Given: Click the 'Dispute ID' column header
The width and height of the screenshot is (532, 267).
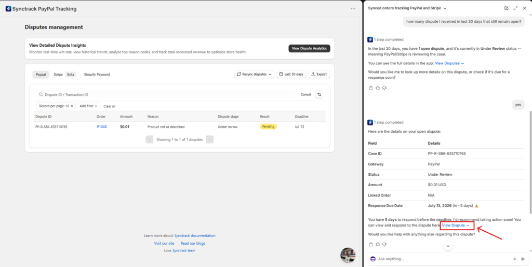Looking at the screenshot, I should pos(44,117).
